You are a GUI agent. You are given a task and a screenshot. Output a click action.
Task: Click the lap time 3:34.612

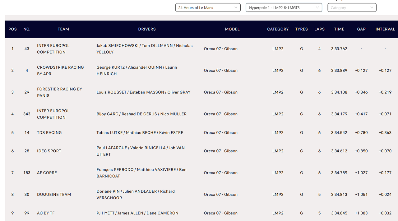(x=339, y=151)
